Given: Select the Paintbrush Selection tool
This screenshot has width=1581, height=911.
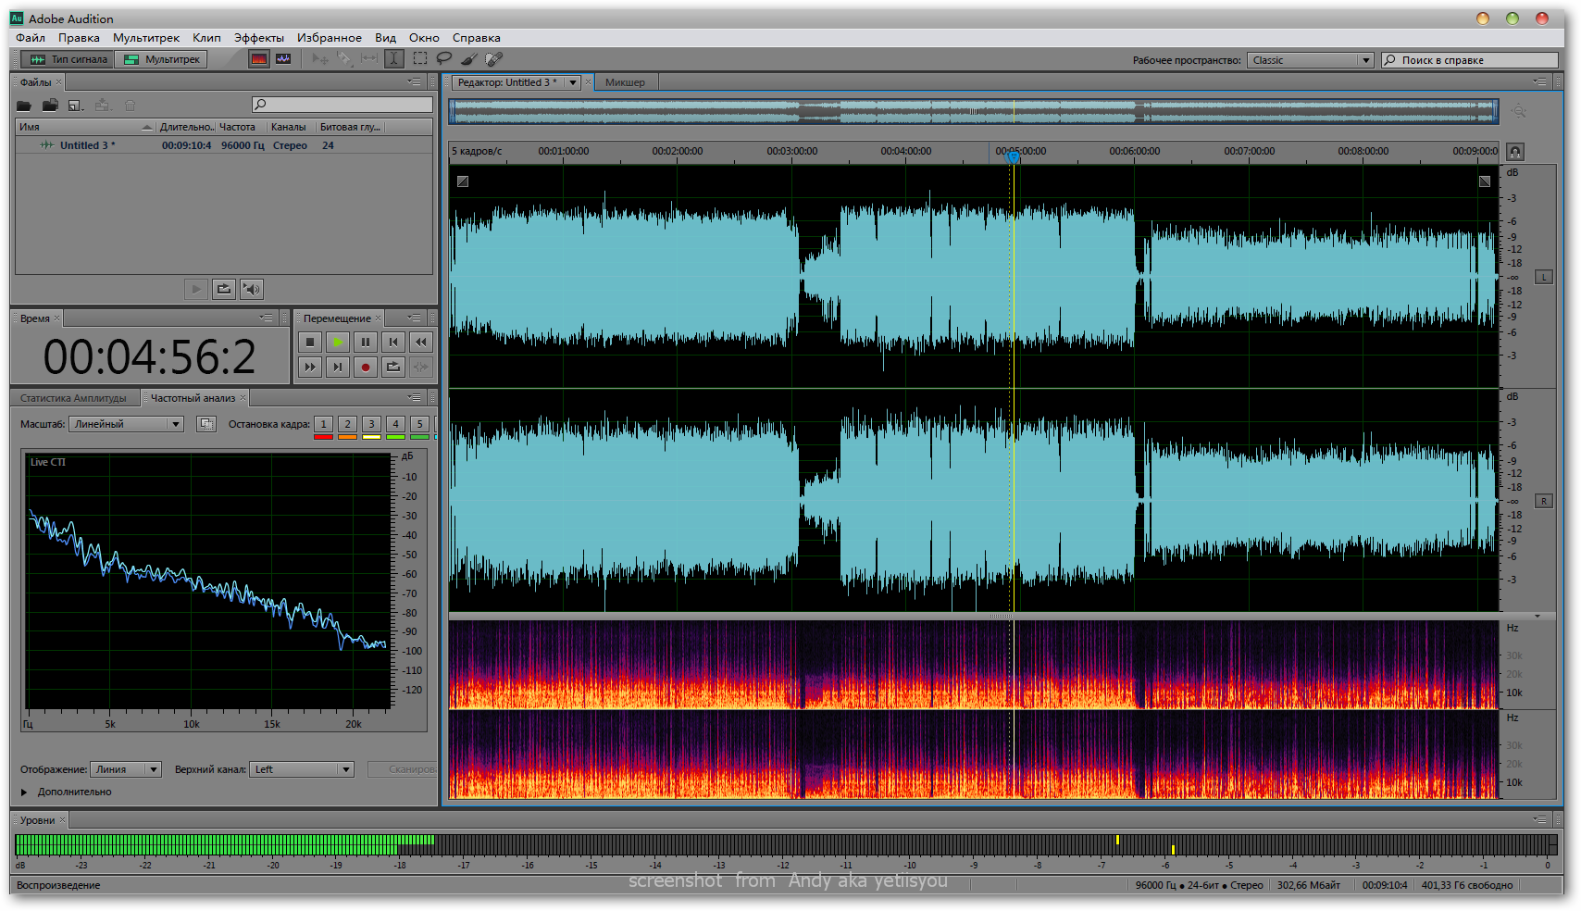Looking at the screenshot, I should tap(469, 59).
